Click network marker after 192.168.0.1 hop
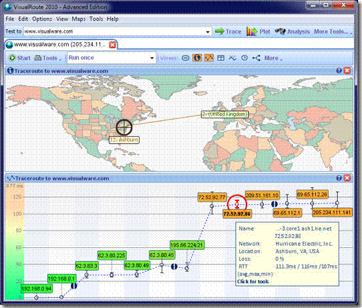The image size is (362, 308). coord(74,286)
